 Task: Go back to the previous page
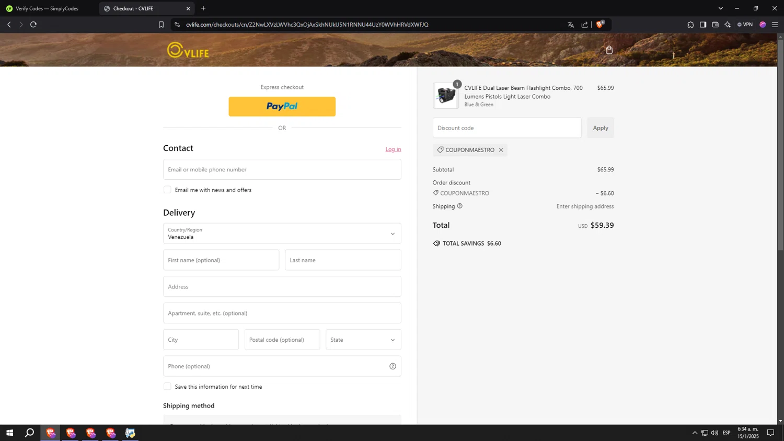click(9, 25)
